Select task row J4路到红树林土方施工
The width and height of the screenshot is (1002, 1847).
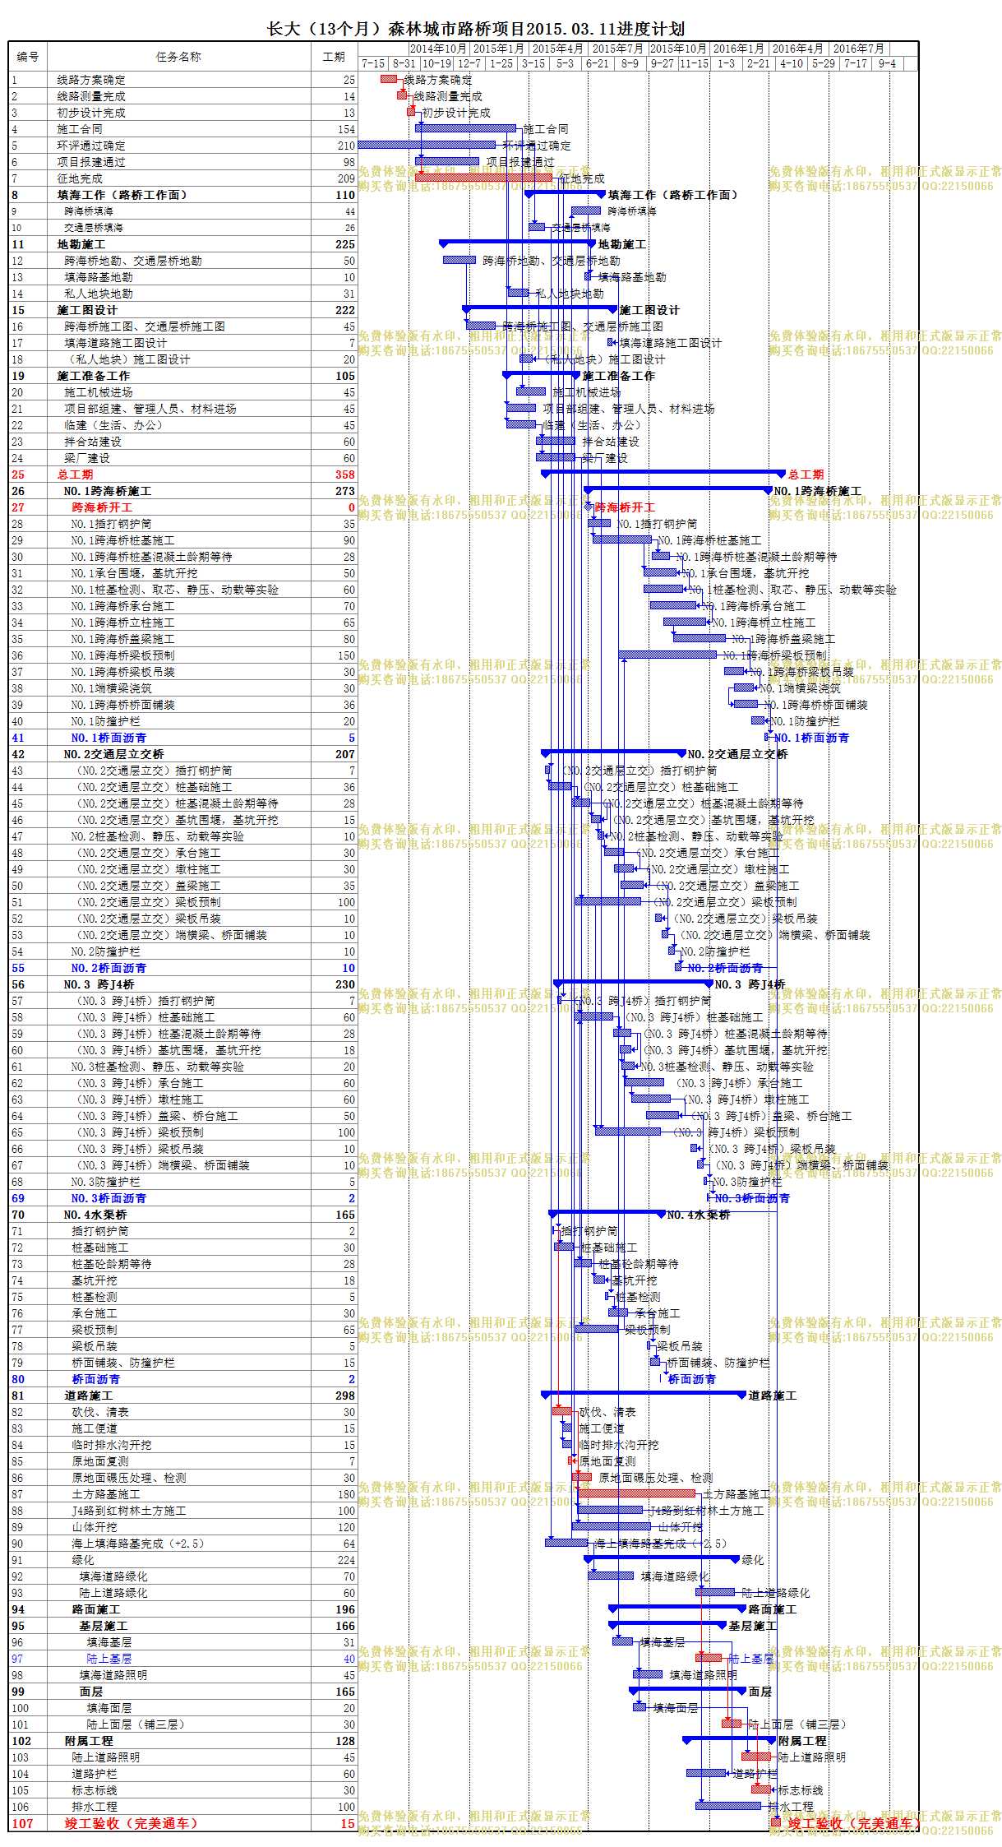(182, 1511)
